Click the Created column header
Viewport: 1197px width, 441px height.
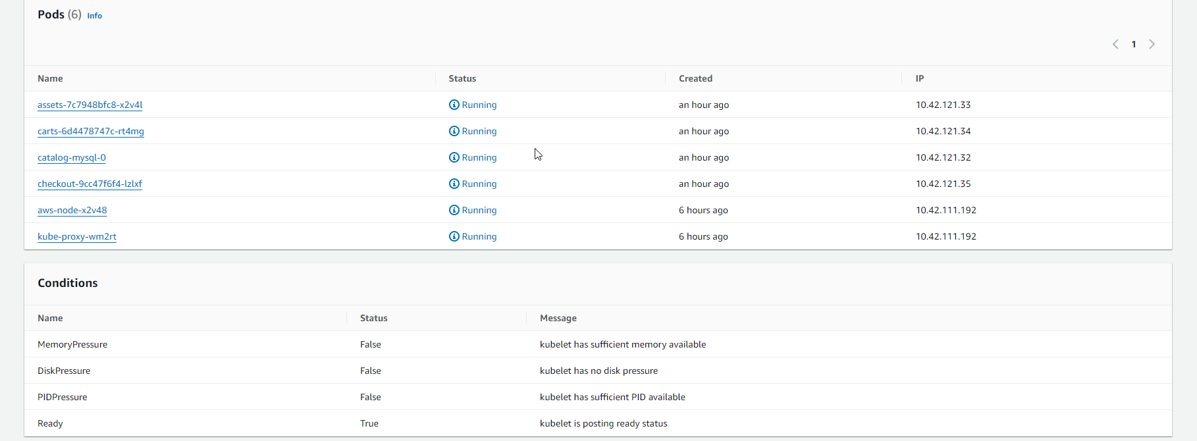pos(695,78)
